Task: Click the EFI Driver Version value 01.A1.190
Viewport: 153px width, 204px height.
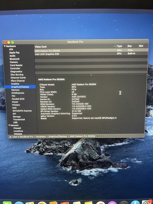Action: pos(76,111)
